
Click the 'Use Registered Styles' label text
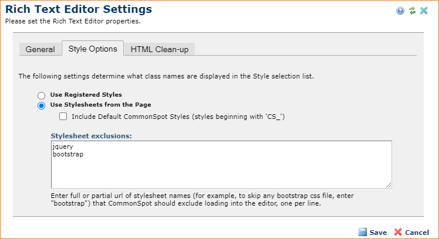[86, 94]
